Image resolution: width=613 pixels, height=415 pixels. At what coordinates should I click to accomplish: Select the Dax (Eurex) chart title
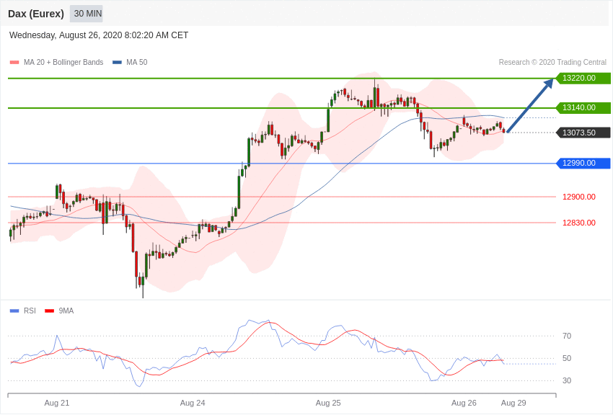36,14
